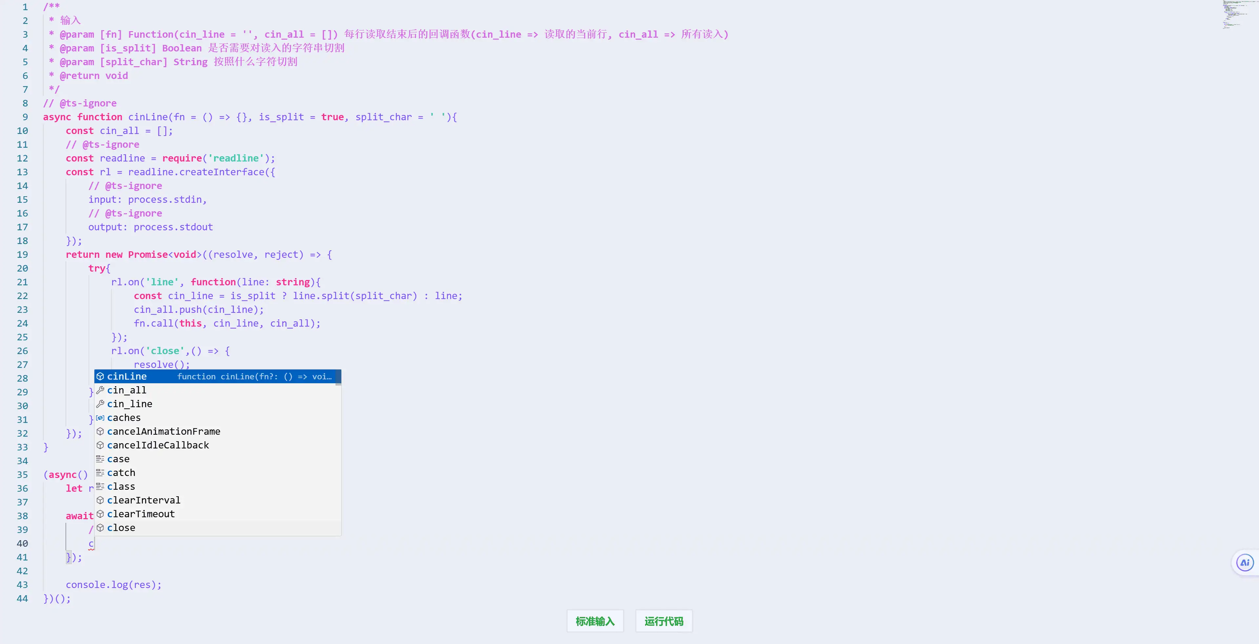Image resolution: width=1259 pixels, height=644 pixels.
Task: Choose cin_all variable from autocomplete
Action: (x=127, y=390)
